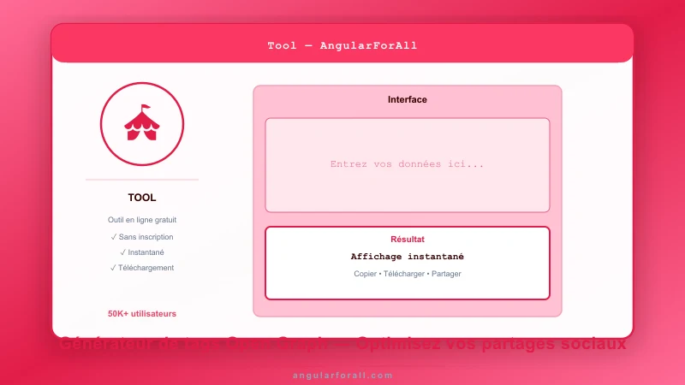Click the TOOL heading under the logo
Viewport: 685px width, 385px height.
coord(142,198)
